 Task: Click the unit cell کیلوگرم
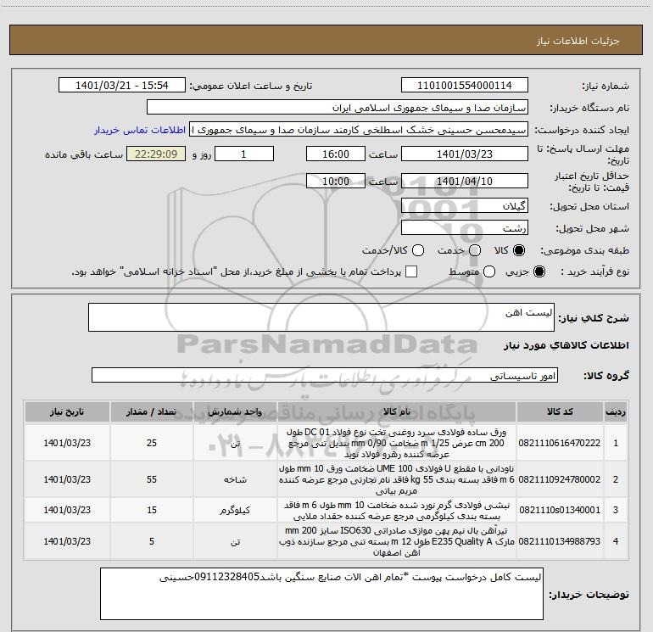235,510
